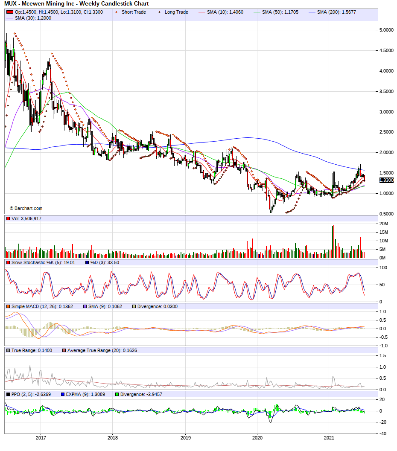
Task: Click the 1.5000 price axis label
Action: pos(386,173)
